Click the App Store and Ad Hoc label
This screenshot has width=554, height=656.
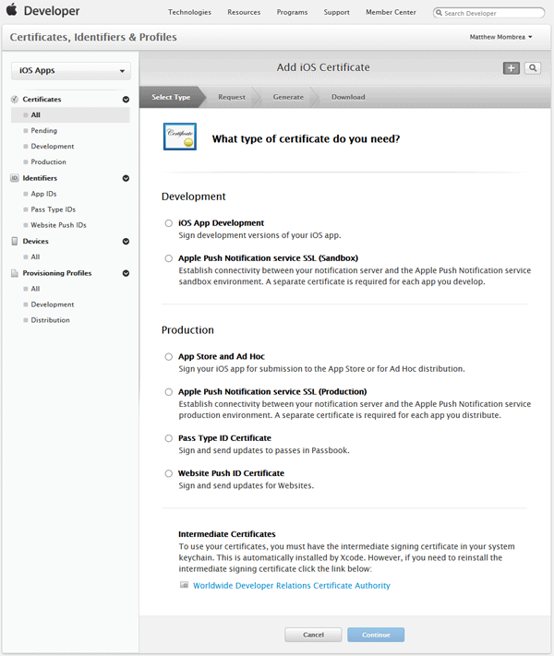pos(222,356)
